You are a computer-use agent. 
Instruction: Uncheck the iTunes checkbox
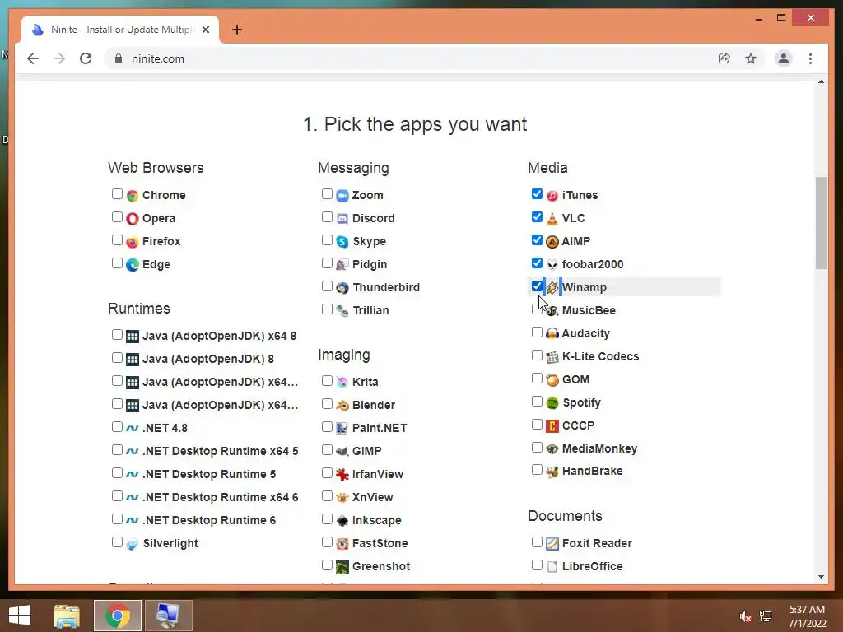[x=537, y=194]
